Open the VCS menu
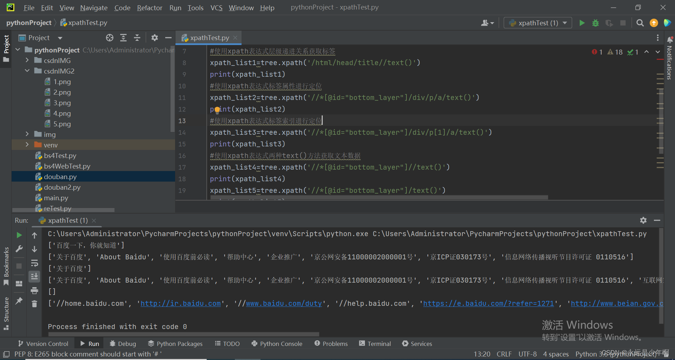 click(x=216, y=8)
